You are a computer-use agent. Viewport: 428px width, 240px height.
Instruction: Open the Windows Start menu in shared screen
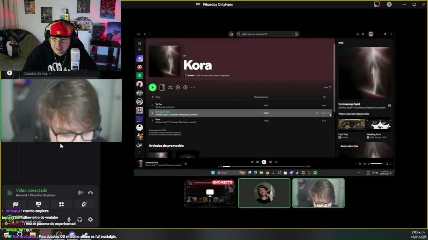click(213, 173)
